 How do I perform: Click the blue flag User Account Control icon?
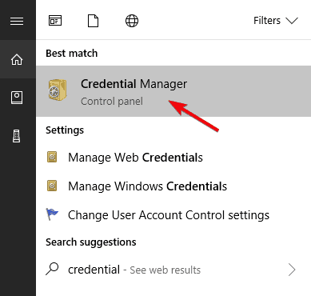[x=52, y=214]
